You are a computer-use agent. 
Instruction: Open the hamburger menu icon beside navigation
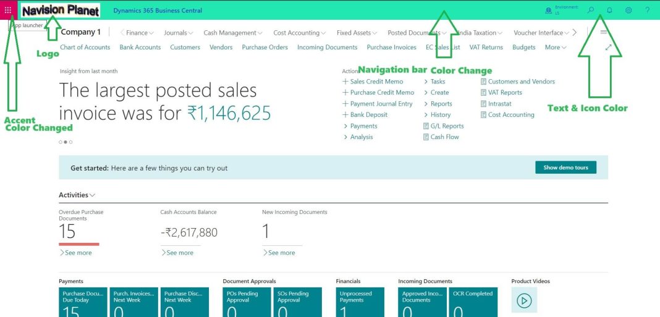coord(604,32)
